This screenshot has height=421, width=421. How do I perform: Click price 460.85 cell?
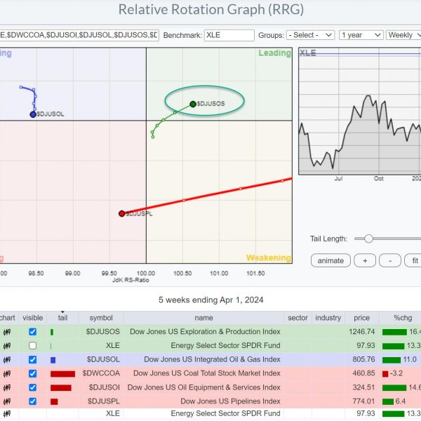tap(363, 373)
